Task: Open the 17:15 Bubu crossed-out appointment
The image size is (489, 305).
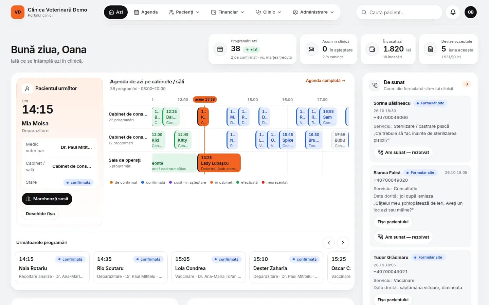Action: pyautogui.click(x=340, y=140)
